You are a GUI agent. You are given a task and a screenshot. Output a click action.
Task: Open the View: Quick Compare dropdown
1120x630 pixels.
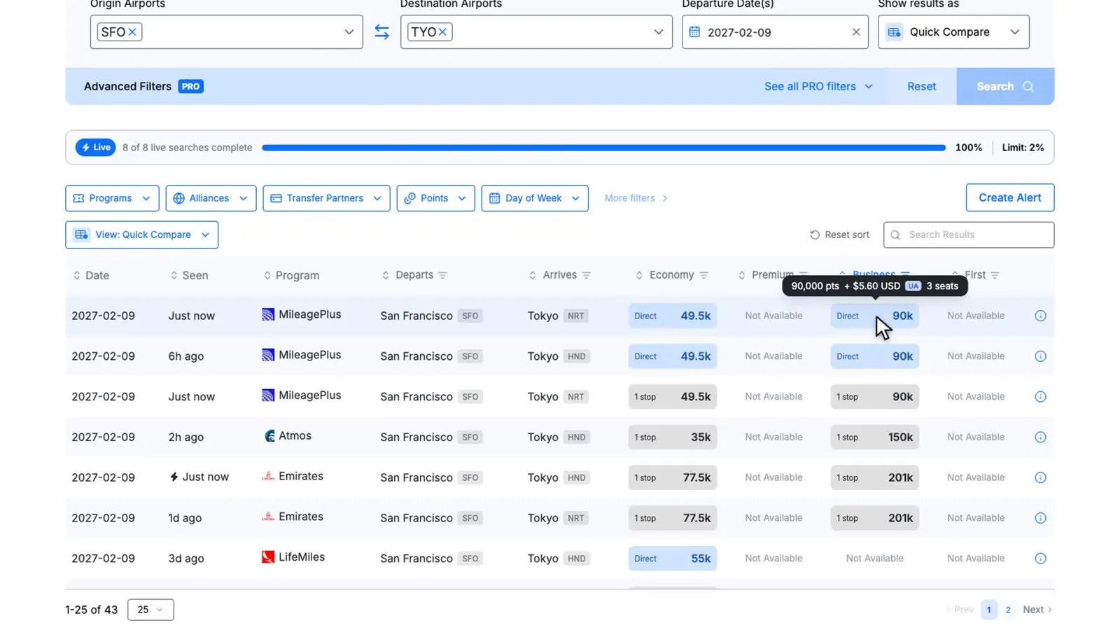click(141, 234)
